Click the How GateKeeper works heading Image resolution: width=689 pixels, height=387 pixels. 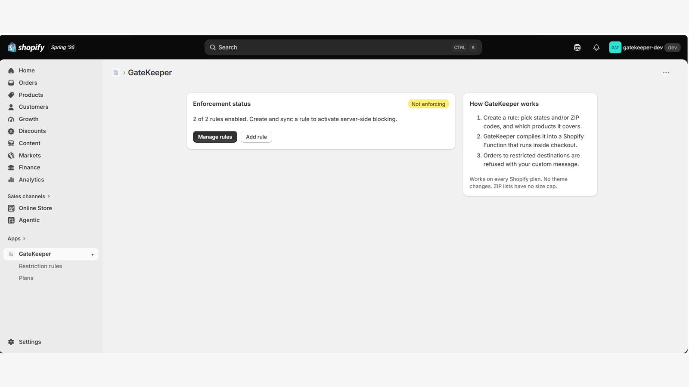(504, 104)
